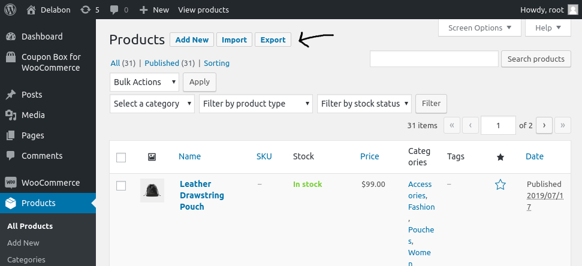Open the Delabon site home icon

point(32,10)
